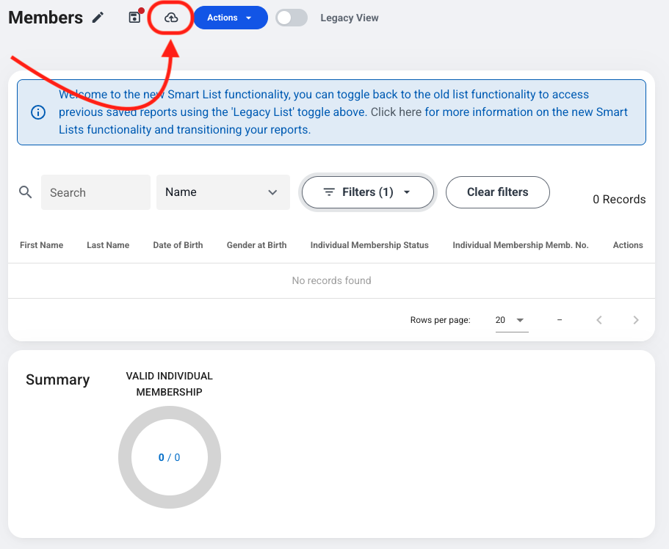Image resolution: width=669 pixels, height=549 pixels.
Task: Click the cloud upload export icon
Action: [x=171, y=18]
